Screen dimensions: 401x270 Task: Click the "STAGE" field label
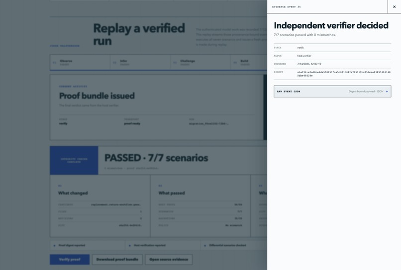[278, 48]
